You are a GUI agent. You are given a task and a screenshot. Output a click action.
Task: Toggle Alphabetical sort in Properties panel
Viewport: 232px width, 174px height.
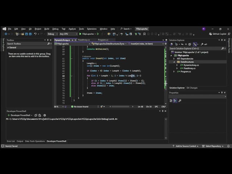click(175, 101)
